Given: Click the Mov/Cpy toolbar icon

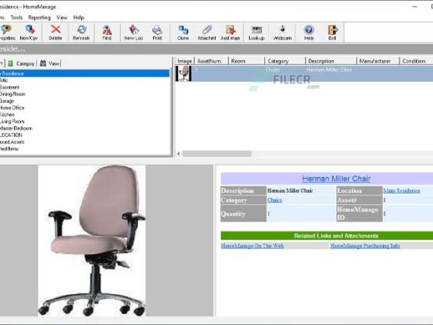Looking at the screenshot, I should [x=29, y=32].
